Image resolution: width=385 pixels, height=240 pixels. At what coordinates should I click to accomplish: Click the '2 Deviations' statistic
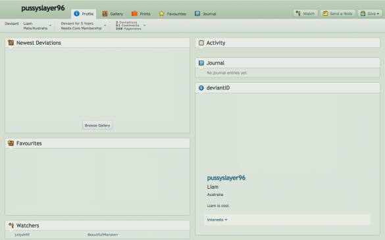126,22
